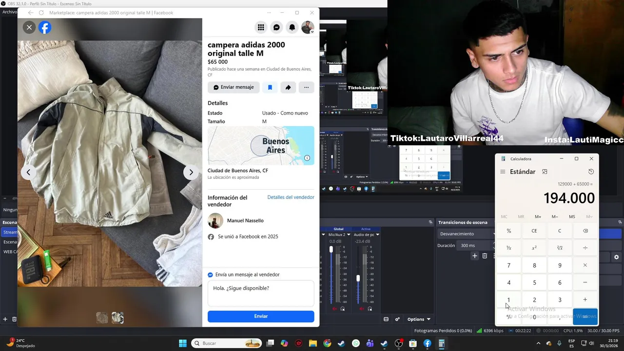Unmute the Audio de pc speaker icon
Screen dimensions: 624x351
pyautogui.click(x=362, y=309)
